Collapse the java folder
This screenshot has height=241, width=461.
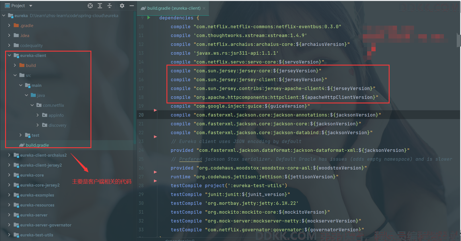tap(26, 95)
